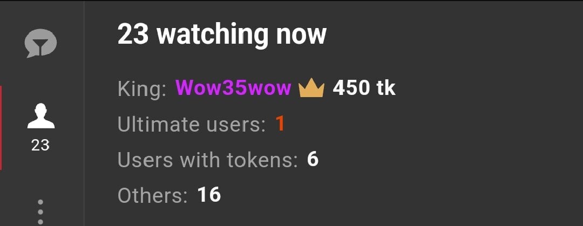Click the Ultimate users label

192,125
